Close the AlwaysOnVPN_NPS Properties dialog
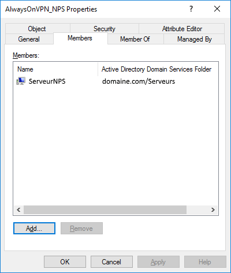This screenshot has width=231, height=273. (217, 9)
